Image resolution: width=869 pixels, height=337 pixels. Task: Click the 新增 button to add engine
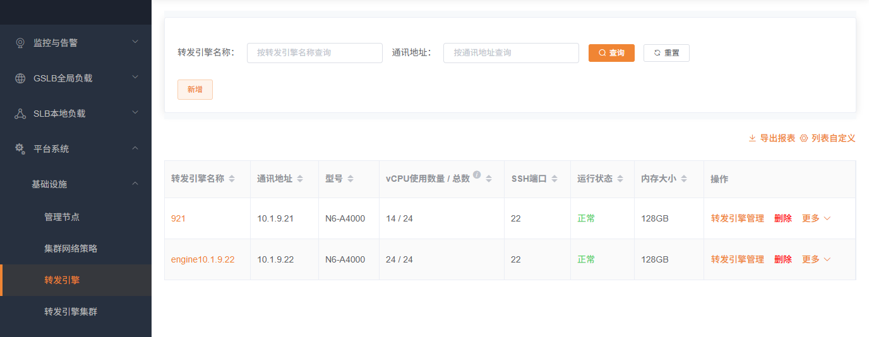[x=195, y=90]
